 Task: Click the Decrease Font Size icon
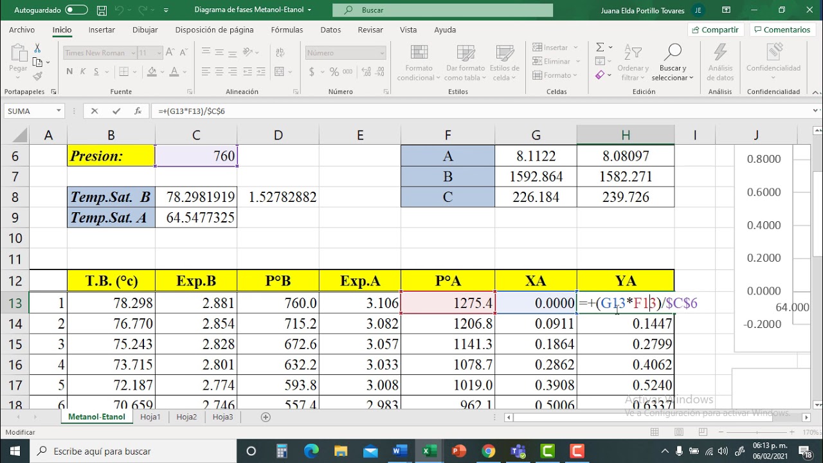(183, 53)
